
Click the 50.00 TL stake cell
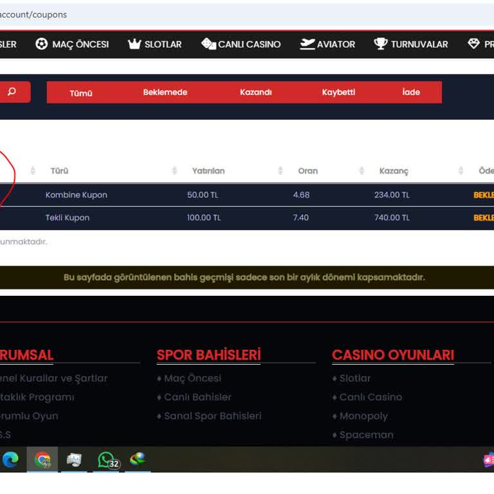[x=203, y=195]
